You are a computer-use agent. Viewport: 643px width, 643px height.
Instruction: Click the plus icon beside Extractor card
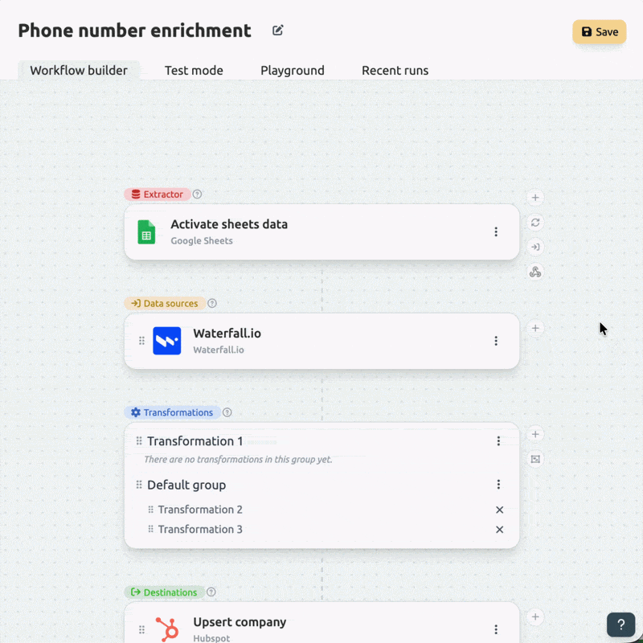coord(535,198)
